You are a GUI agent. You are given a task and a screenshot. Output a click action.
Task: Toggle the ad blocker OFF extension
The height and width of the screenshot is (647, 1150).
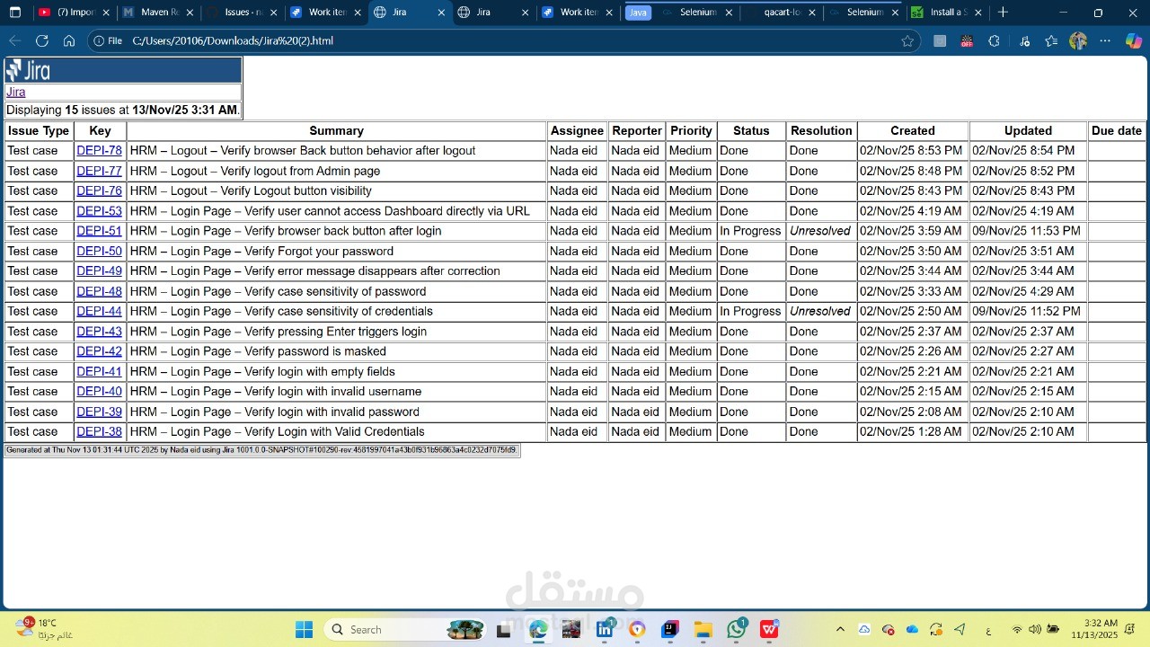[x=967, y=40]
